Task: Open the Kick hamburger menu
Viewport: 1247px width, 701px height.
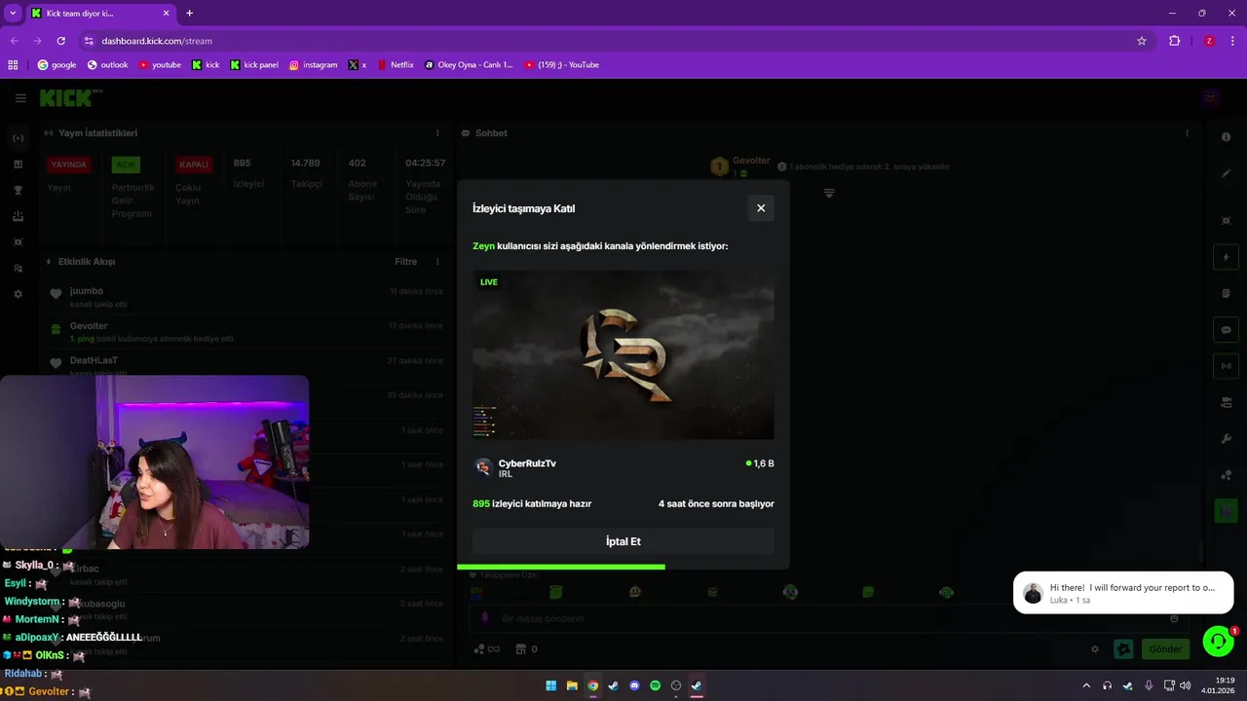Action: coord(20,98)
